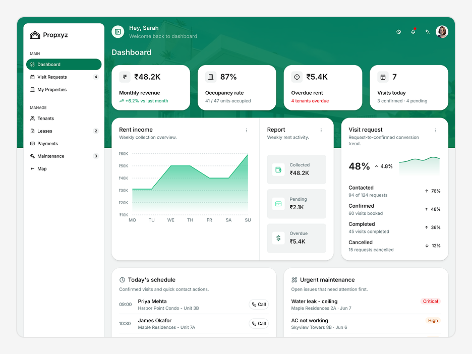Open My Properties in the sidebar
The height and width of the screenshot is (354, 472).
point(64,90)
